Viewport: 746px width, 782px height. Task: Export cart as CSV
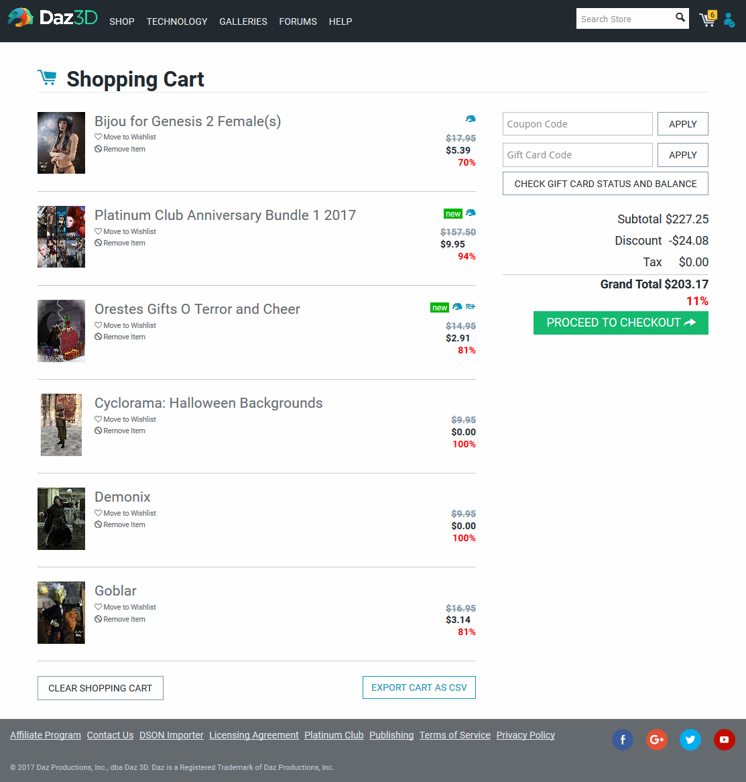pos(419,687)
